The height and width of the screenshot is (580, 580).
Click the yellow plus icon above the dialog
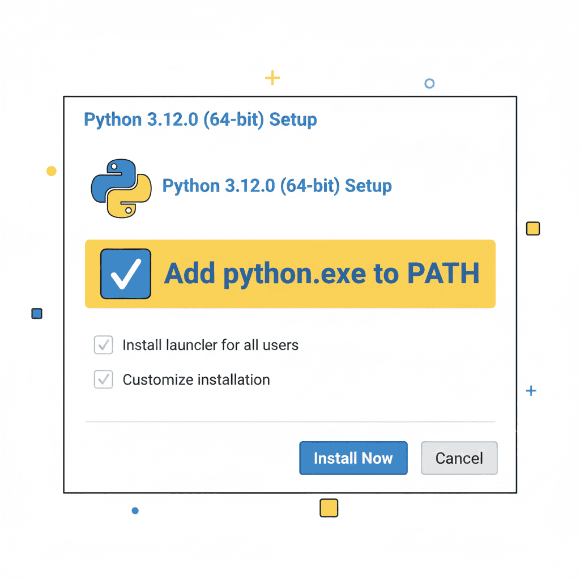[272, 78]
